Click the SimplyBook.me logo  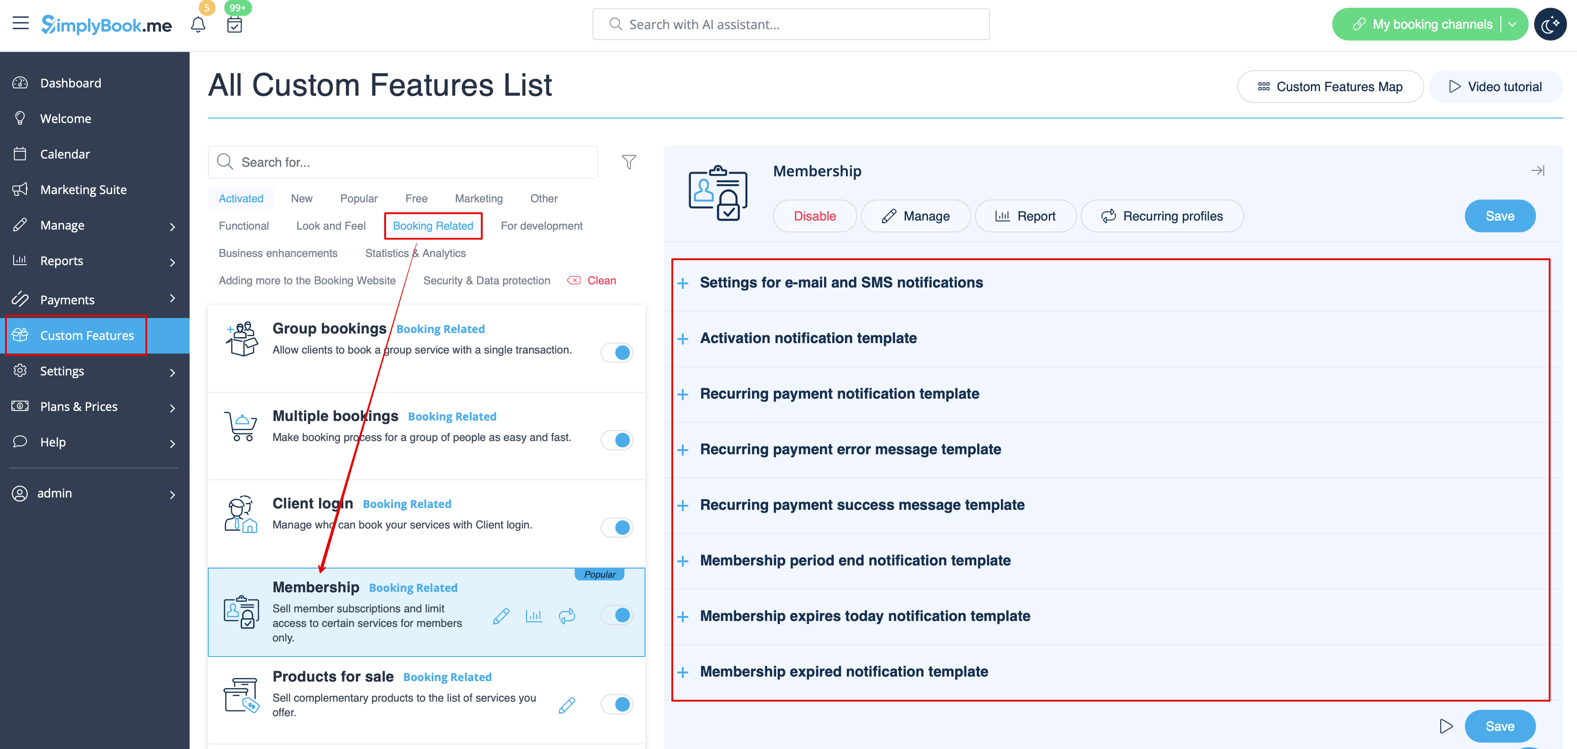coord(107,25)
